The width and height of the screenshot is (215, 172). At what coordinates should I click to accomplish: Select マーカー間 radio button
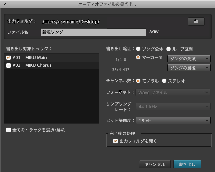pos(139,57)
